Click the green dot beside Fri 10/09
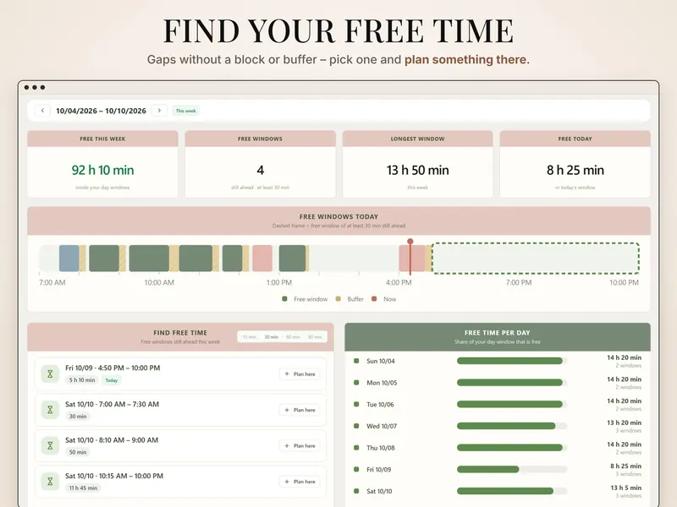Screen dimensions: 677x507 tap(356, 469)
